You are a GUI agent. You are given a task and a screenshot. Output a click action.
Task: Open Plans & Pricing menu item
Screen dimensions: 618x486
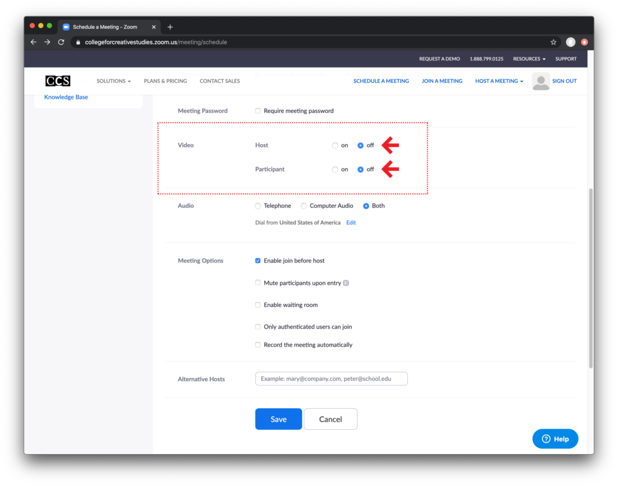pos(165,81)
